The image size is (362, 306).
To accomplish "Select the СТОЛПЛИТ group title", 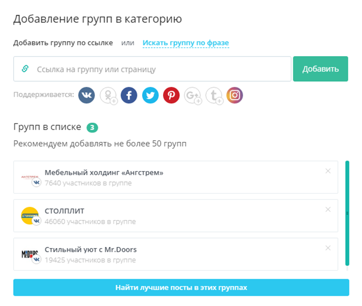I will point(65,211).
